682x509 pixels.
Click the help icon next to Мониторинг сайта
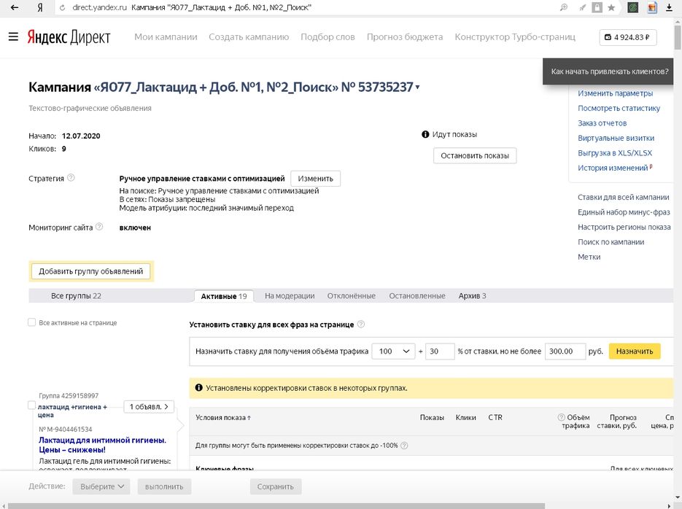point(99,227)
